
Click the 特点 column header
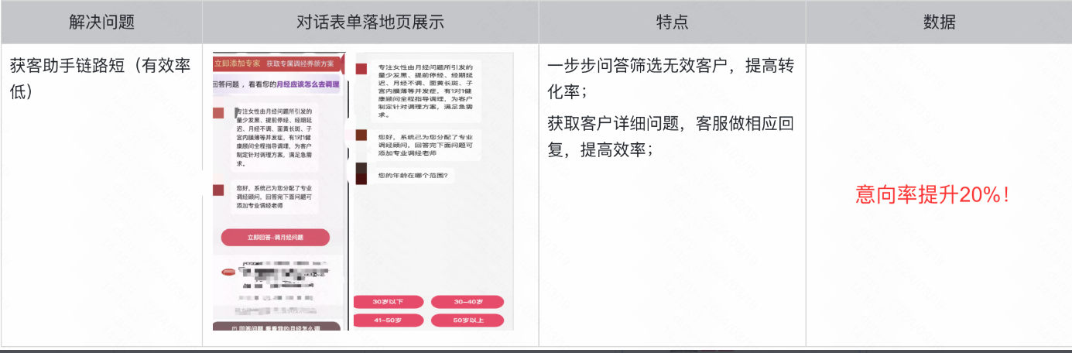(672, 22)
